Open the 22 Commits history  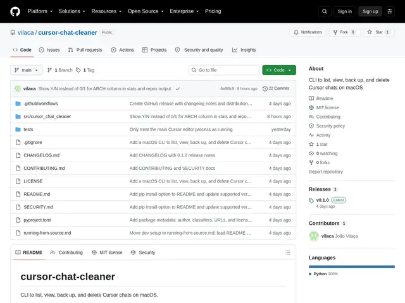pos(276,88)
